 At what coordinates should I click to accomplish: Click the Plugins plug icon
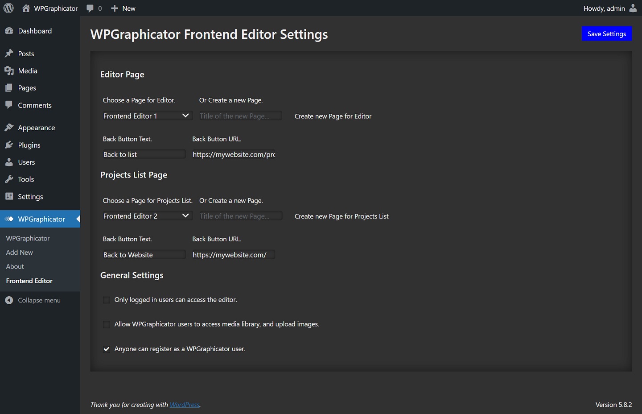(9, 145)
